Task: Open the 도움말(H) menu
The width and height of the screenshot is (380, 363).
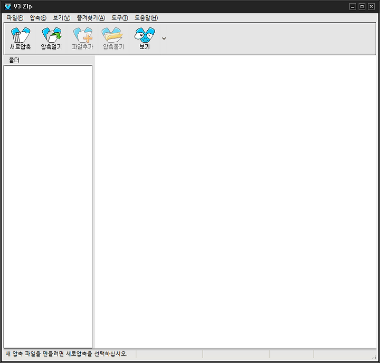Action: pyautogui.click(x=146, y=18)
